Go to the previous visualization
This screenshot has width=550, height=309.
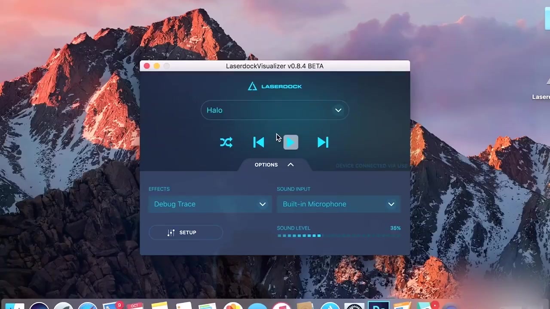pyautogui.click(x=259, y=142)
